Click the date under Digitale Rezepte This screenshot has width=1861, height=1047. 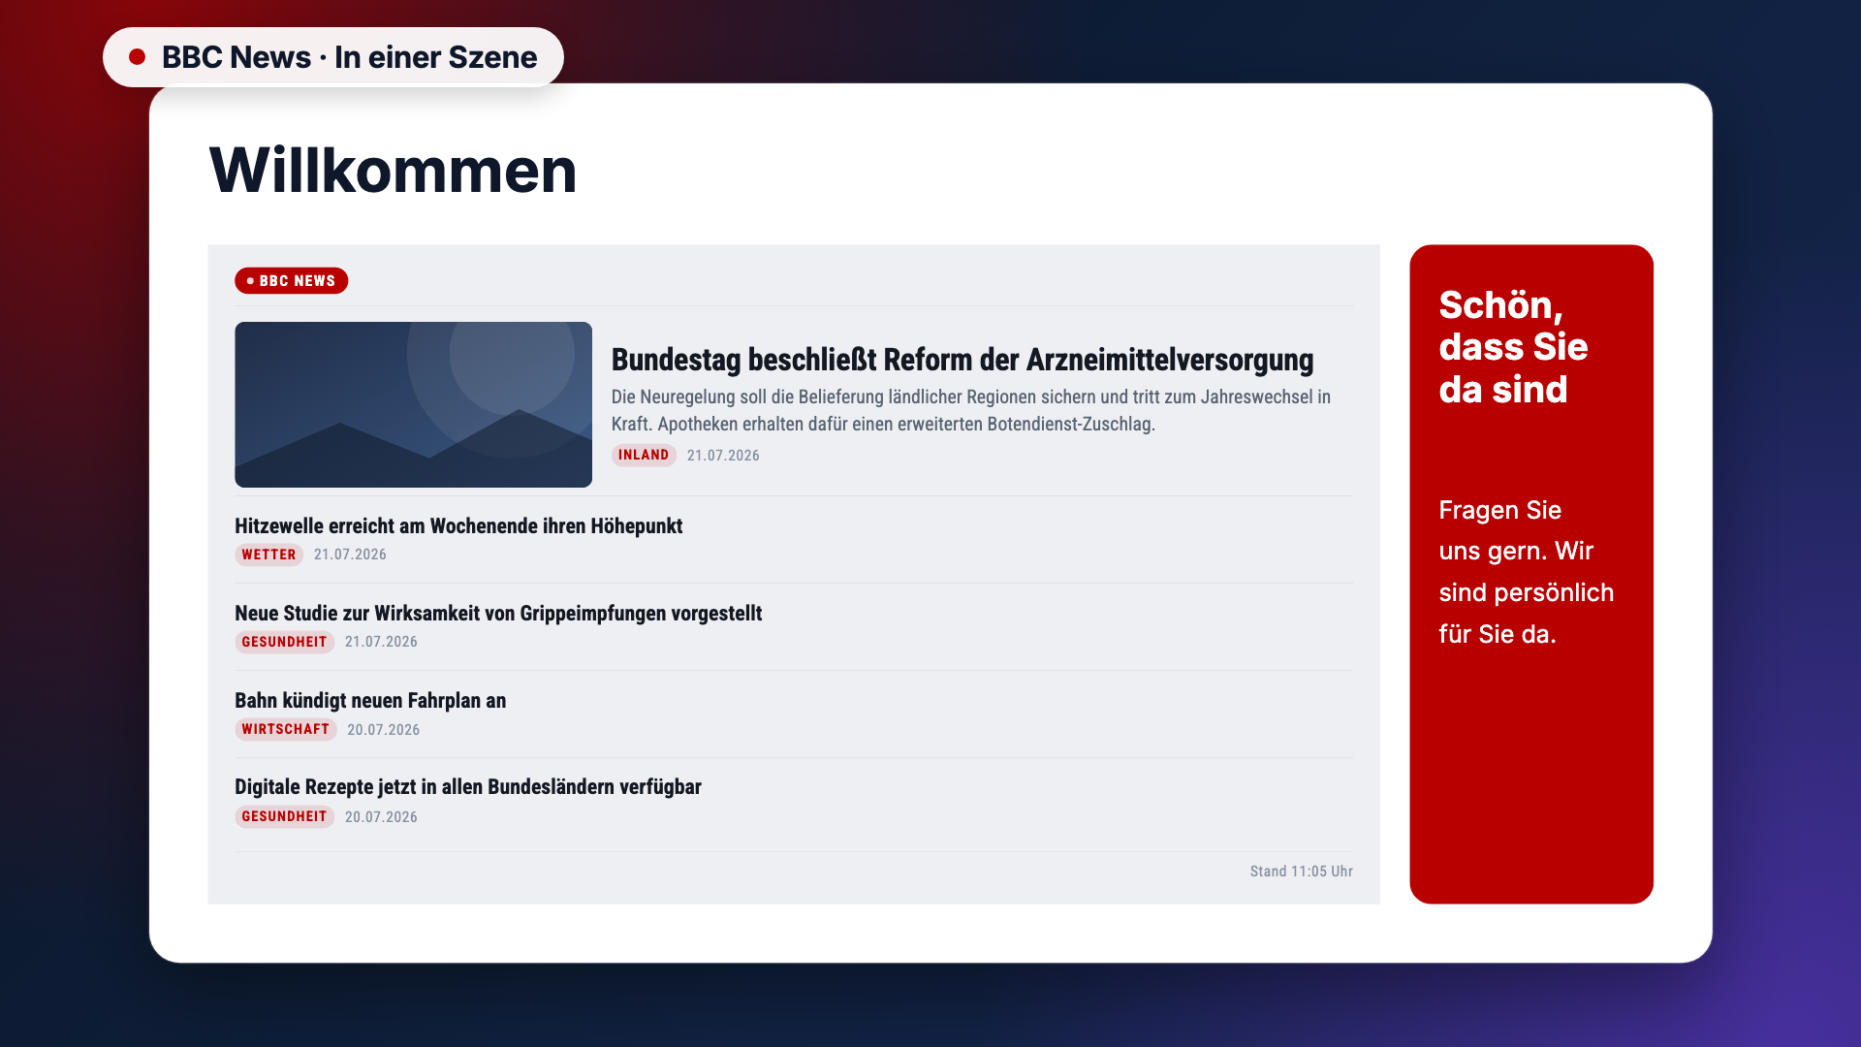click(x=381, y=817)
